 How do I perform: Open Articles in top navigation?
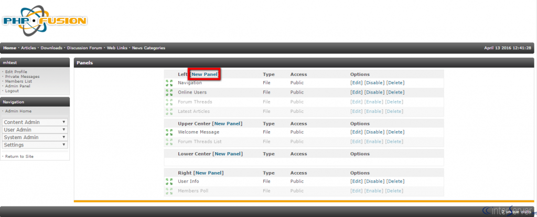click(28, 48)
